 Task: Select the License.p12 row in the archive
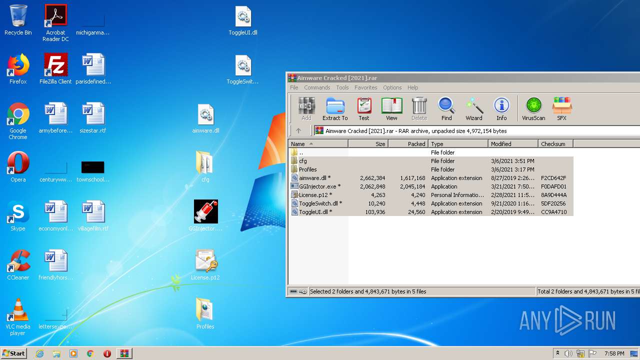point(431,195)
